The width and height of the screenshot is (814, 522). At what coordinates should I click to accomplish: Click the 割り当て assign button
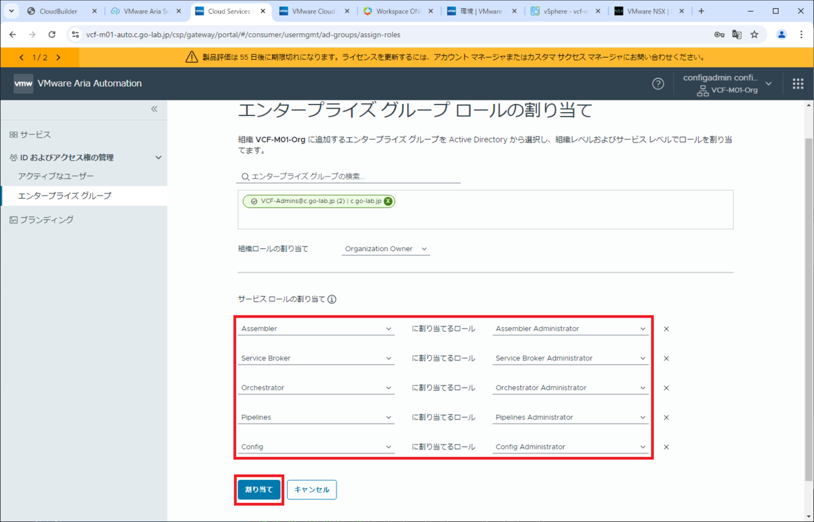click(259, 489)
